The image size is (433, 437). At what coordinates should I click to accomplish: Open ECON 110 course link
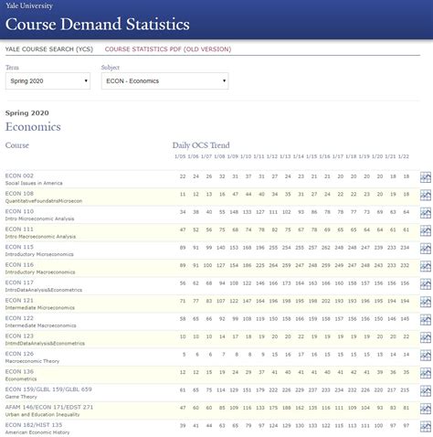tap(19, 211)
